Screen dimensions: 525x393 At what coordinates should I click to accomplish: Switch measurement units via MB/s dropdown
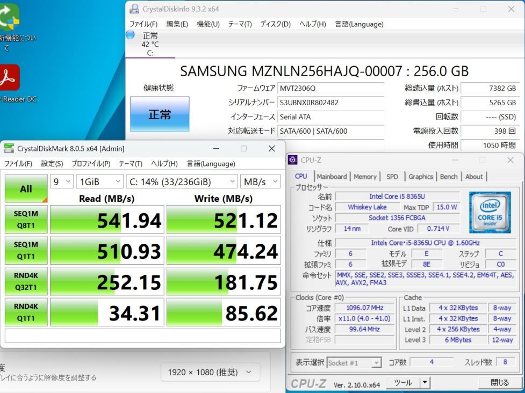tap(261, 181)
